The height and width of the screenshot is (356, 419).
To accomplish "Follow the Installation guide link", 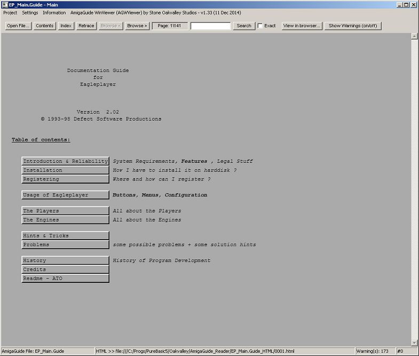I will 66,170.
